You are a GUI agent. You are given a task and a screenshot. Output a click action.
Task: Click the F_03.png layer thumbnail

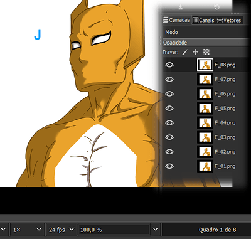[205, 137]
